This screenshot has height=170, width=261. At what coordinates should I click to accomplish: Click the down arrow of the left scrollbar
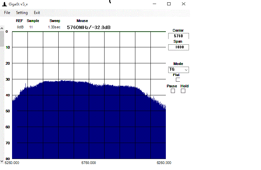[x=2, y=161]
